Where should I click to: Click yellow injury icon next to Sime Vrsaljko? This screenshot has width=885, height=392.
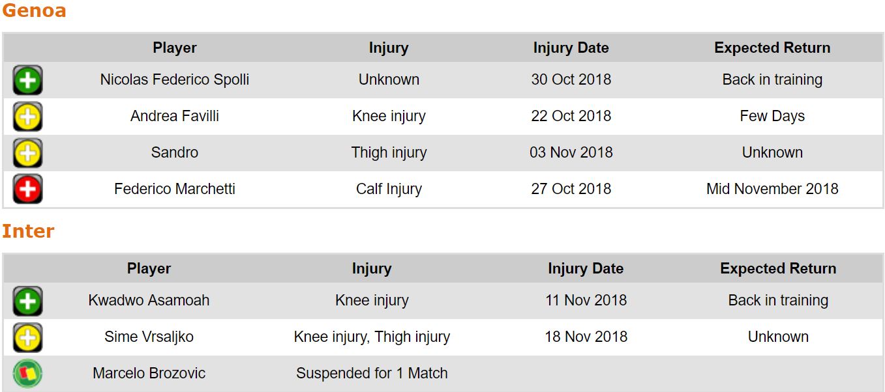click(27, 338)
